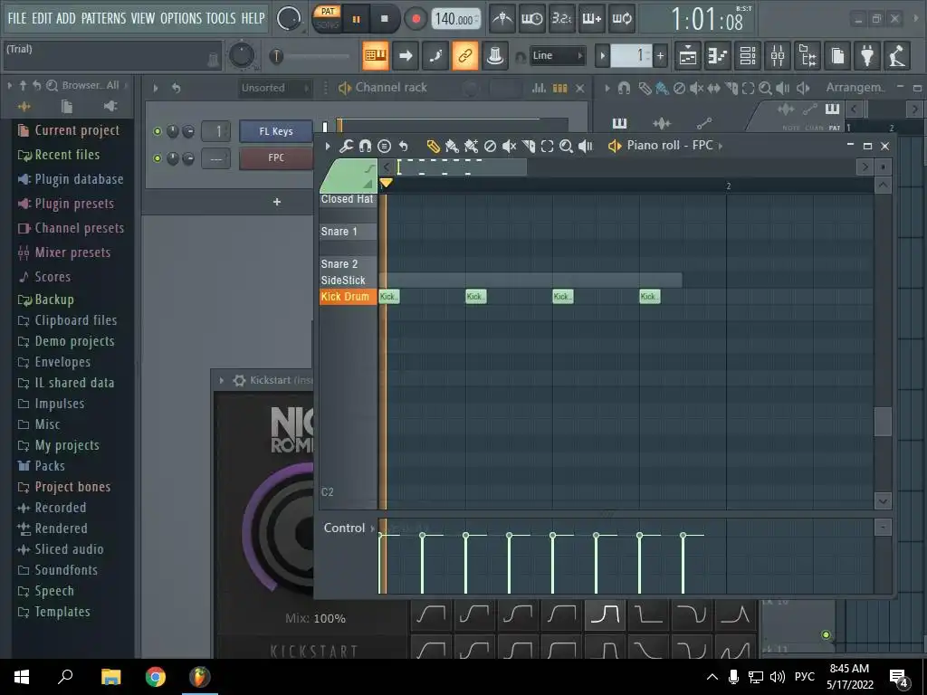The width and height of the screenshot is (927, 695).
Task: Open the Channel rack options arrow menu
Action: 156,88
